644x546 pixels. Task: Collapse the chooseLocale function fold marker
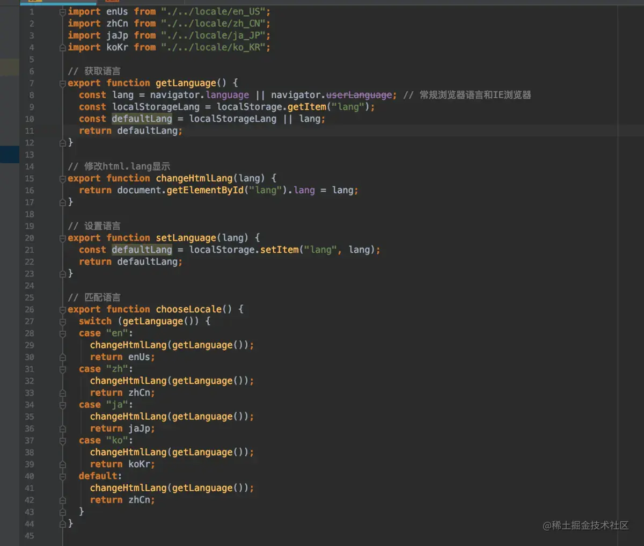click(63, 310)
